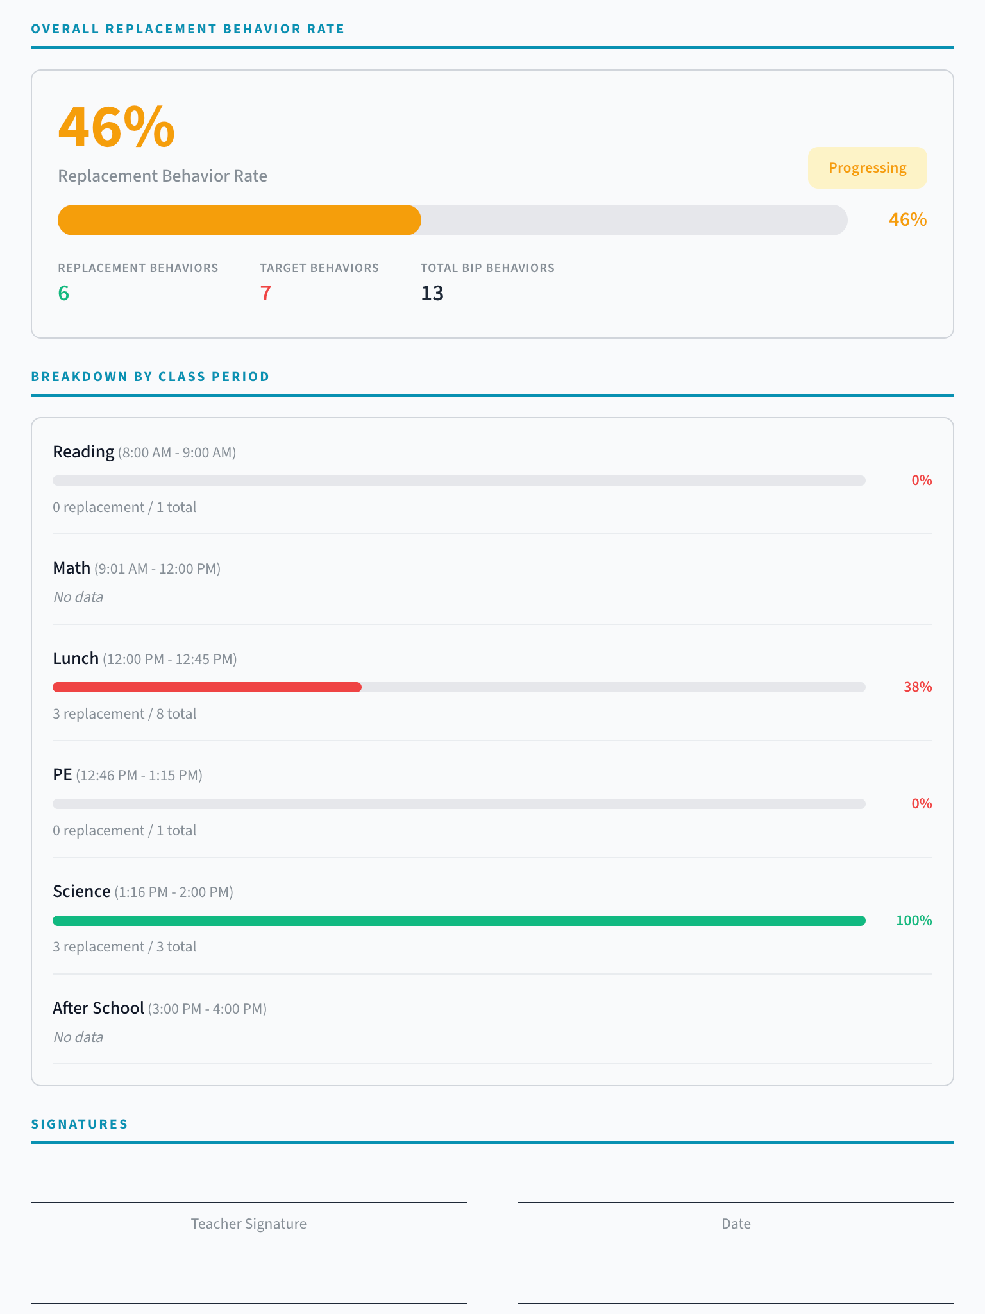The height and width of the screenshot is (1314, 985).
Task: Click the empty Reading progress bar
Action: click(459, 481)
